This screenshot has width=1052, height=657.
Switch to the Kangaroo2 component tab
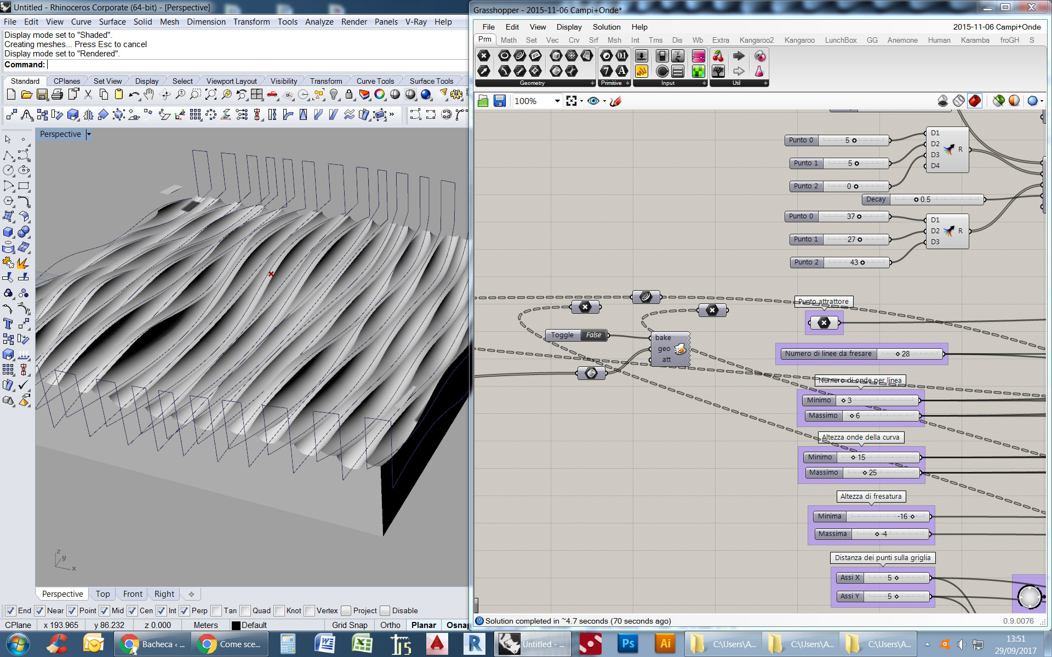(x=756, y=40)
